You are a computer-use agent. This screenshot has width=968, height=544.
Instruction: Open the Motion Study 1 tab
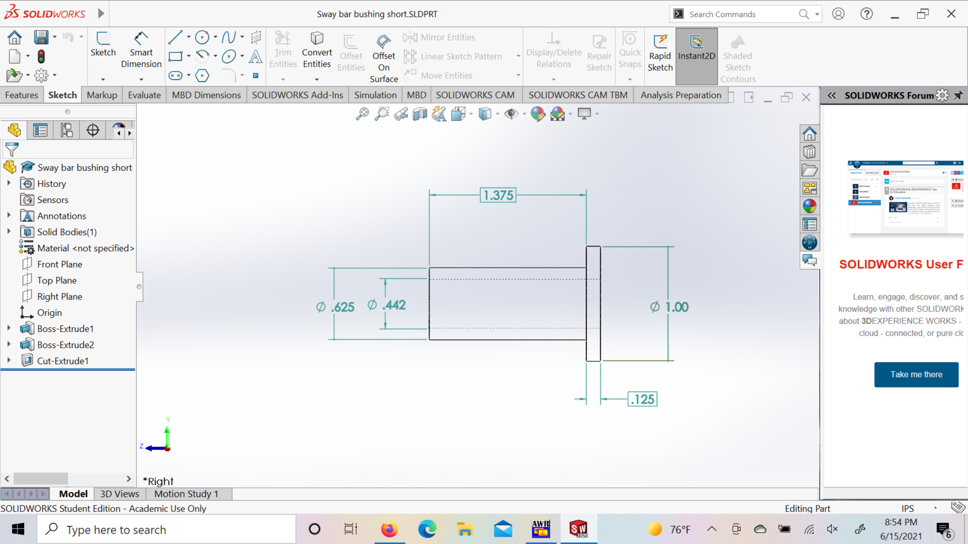[x=186, y=494]
